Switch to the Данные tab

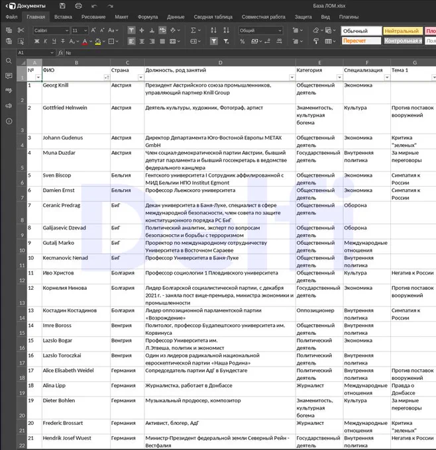[x=176, y=17]
